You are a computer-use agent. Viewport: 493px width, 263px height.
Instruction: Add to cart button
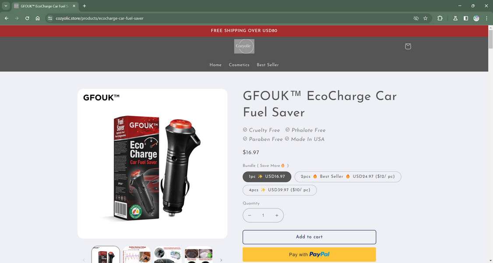310,237
